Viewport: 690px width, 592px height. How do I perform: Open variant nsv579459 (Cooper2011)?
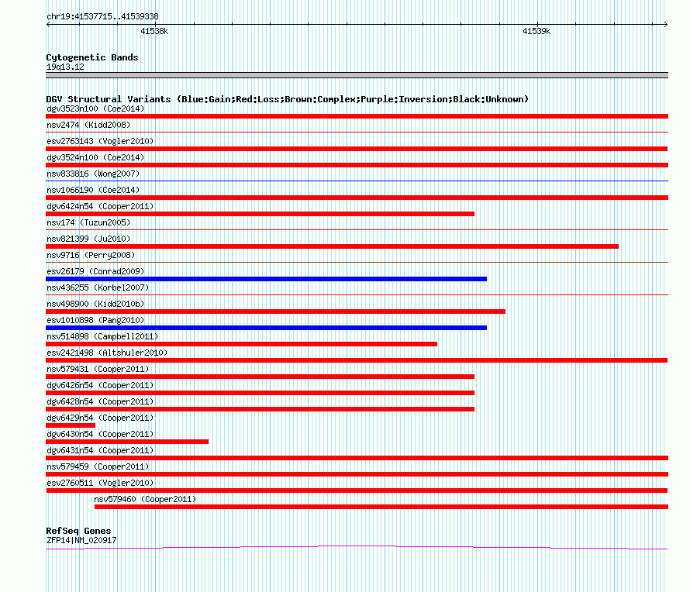coord(98,466)
